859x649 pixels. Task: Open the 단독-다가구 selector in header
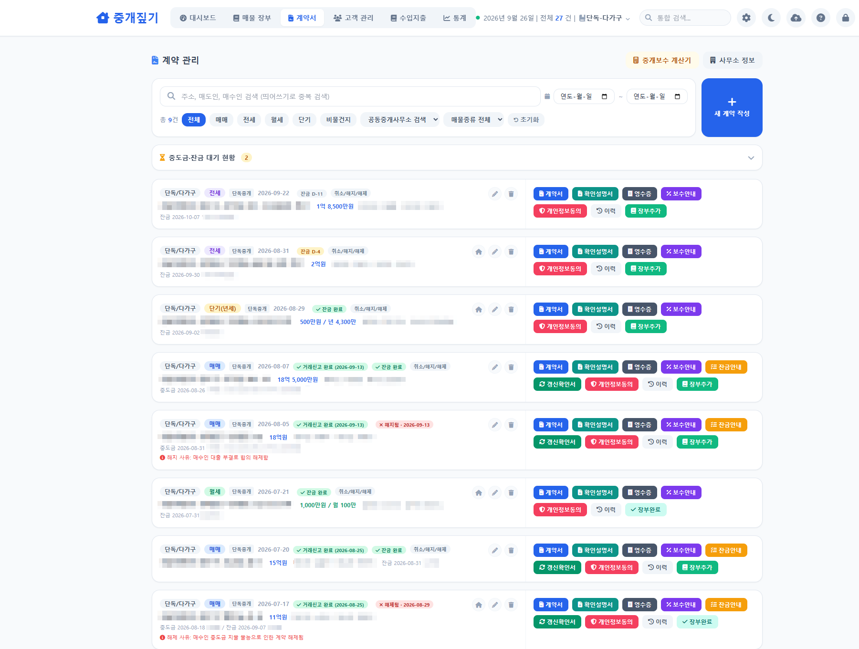coord(605,18)
